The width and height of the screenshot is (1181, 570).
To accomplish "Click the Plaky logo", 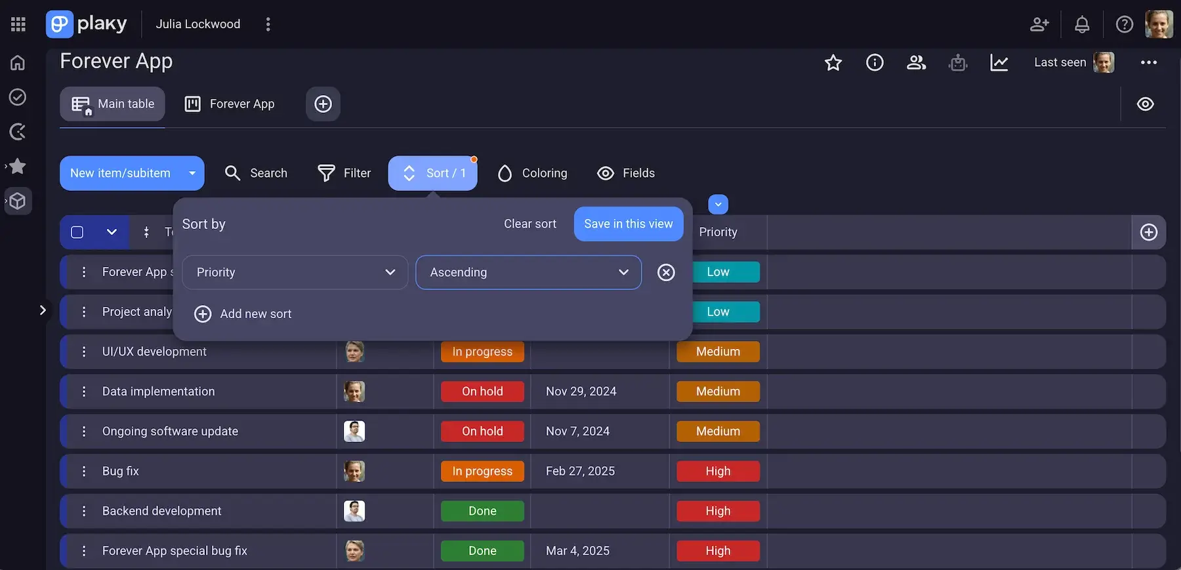I will point(87,24).
